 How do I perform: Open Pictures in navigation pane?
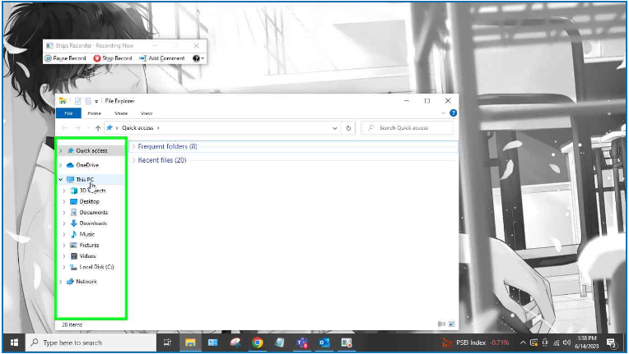(89, 246)
